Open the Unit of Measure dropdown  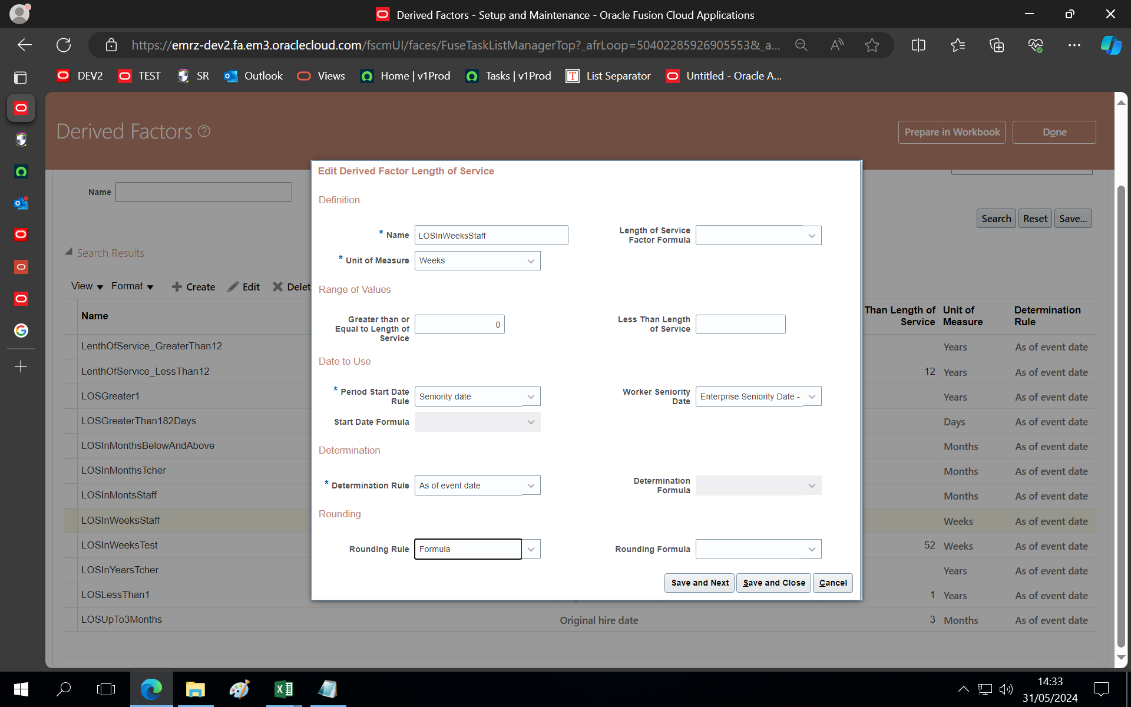click(x=530, y=260)
